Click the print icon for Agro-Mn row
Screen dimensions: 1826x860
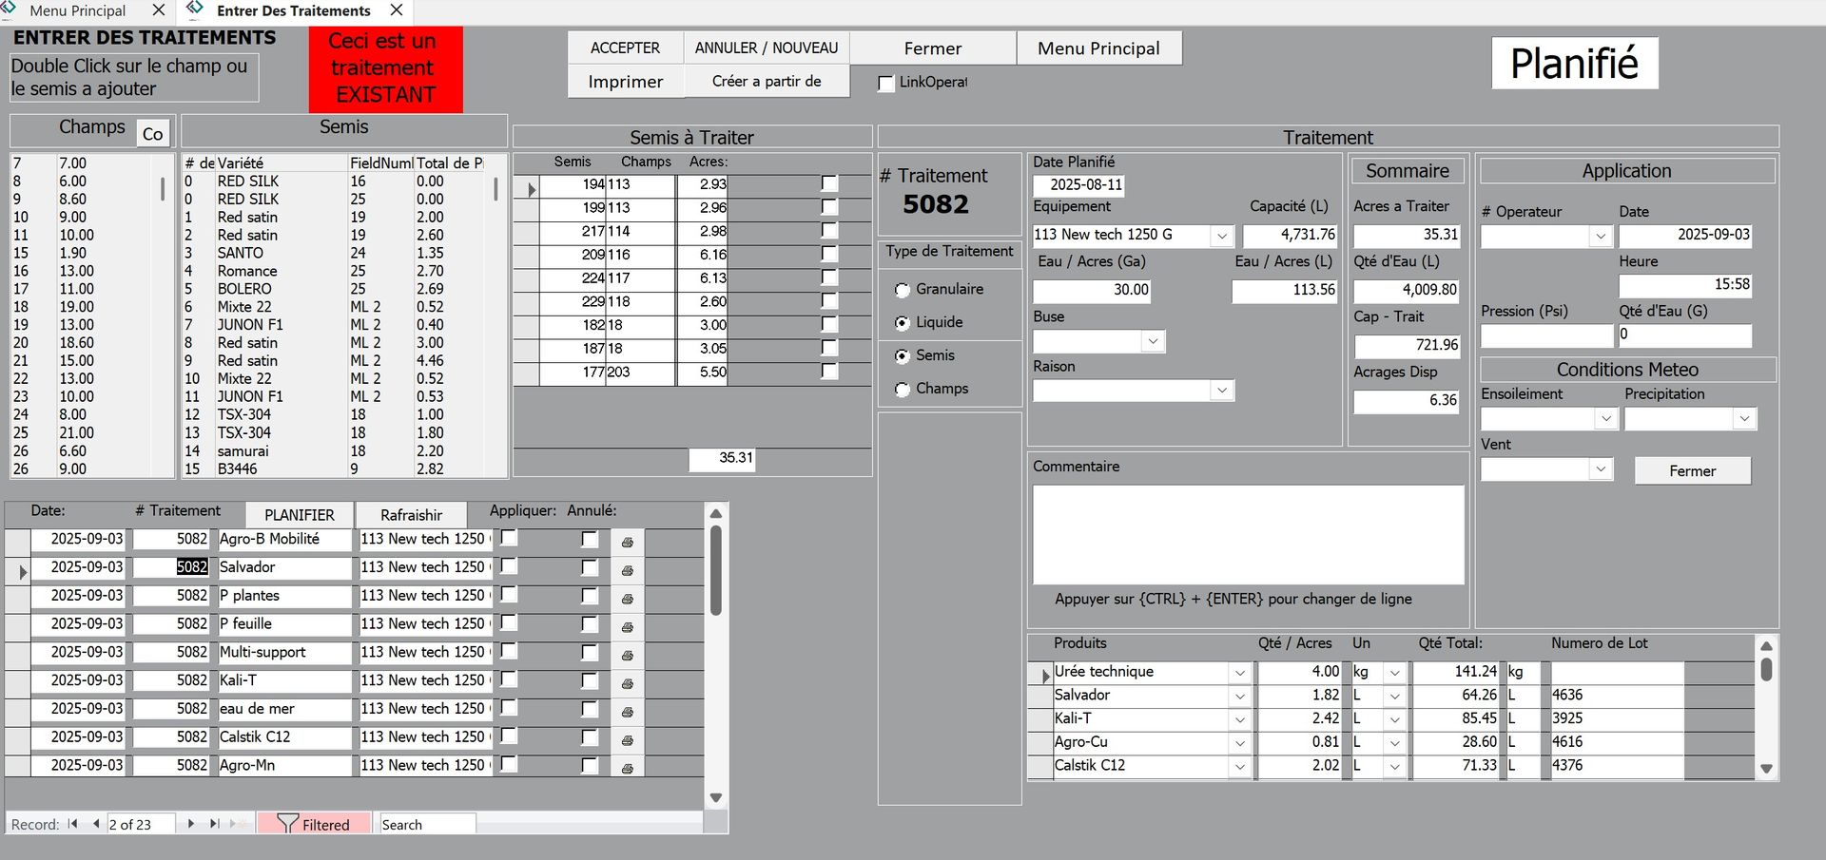[627, 768]
